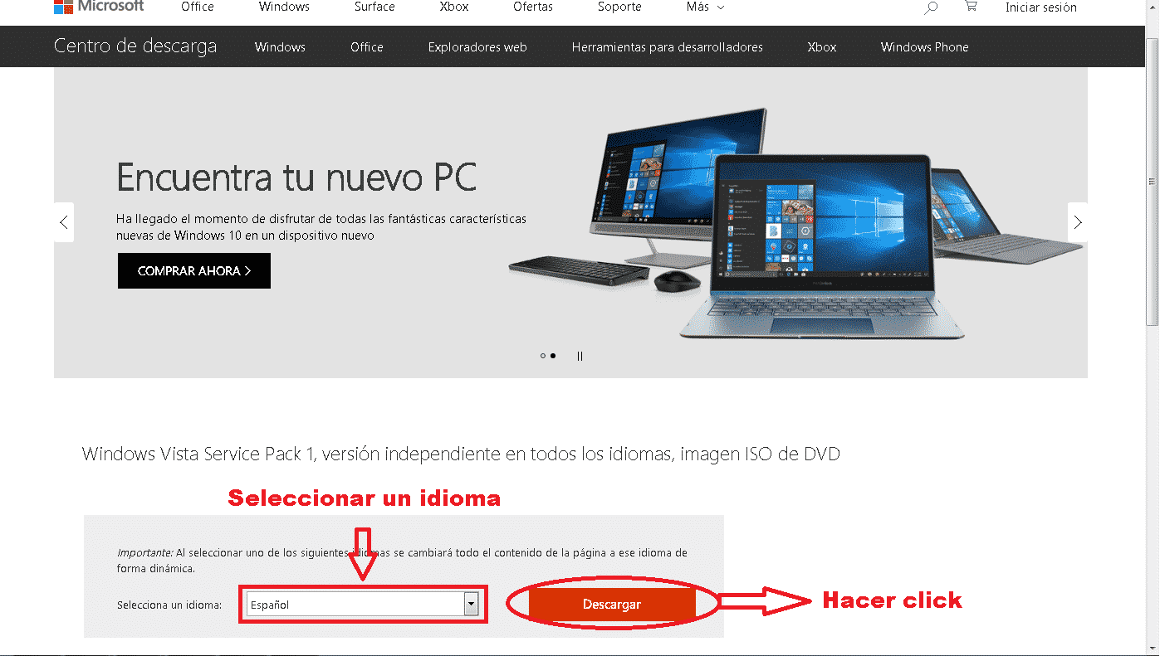
Task: Open Centro de descarga home link
Action: click(x=135, y=46)
